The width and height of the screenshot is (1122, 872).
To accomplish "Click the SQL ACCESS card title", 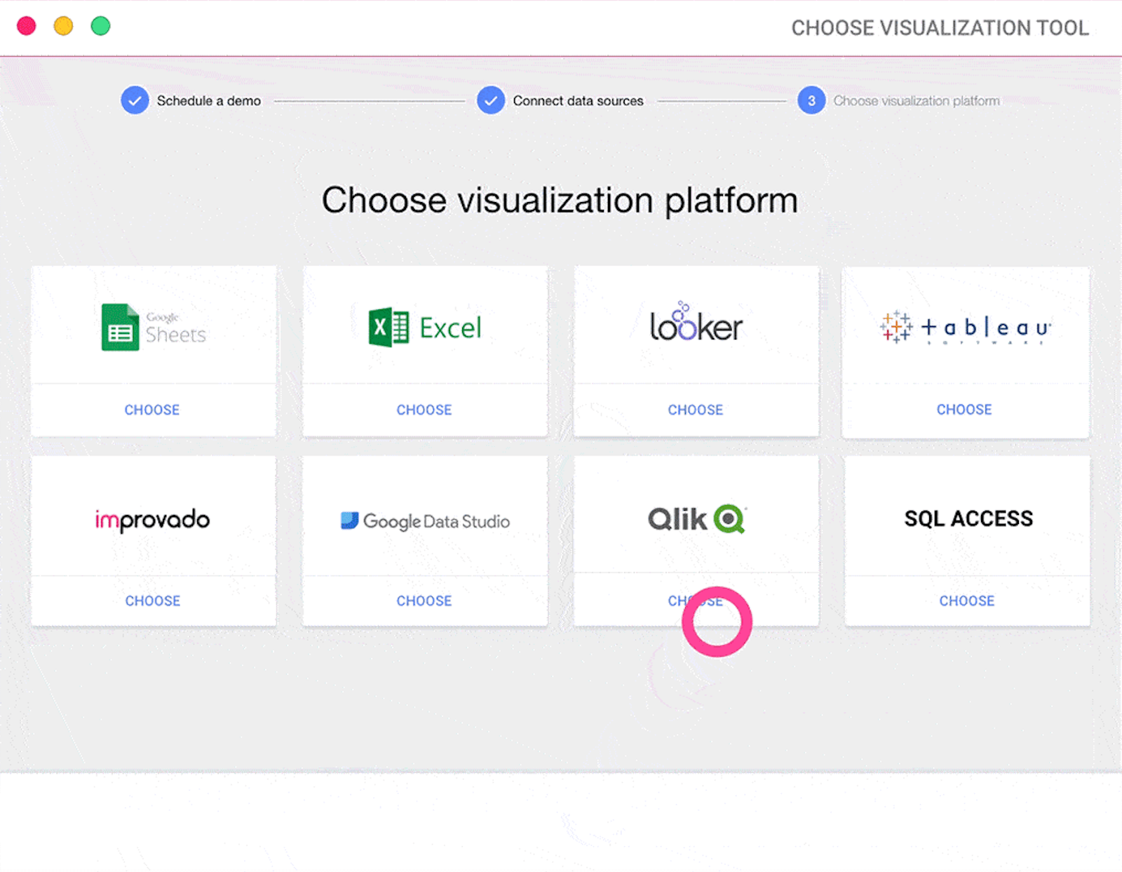I will coord(968,518).
